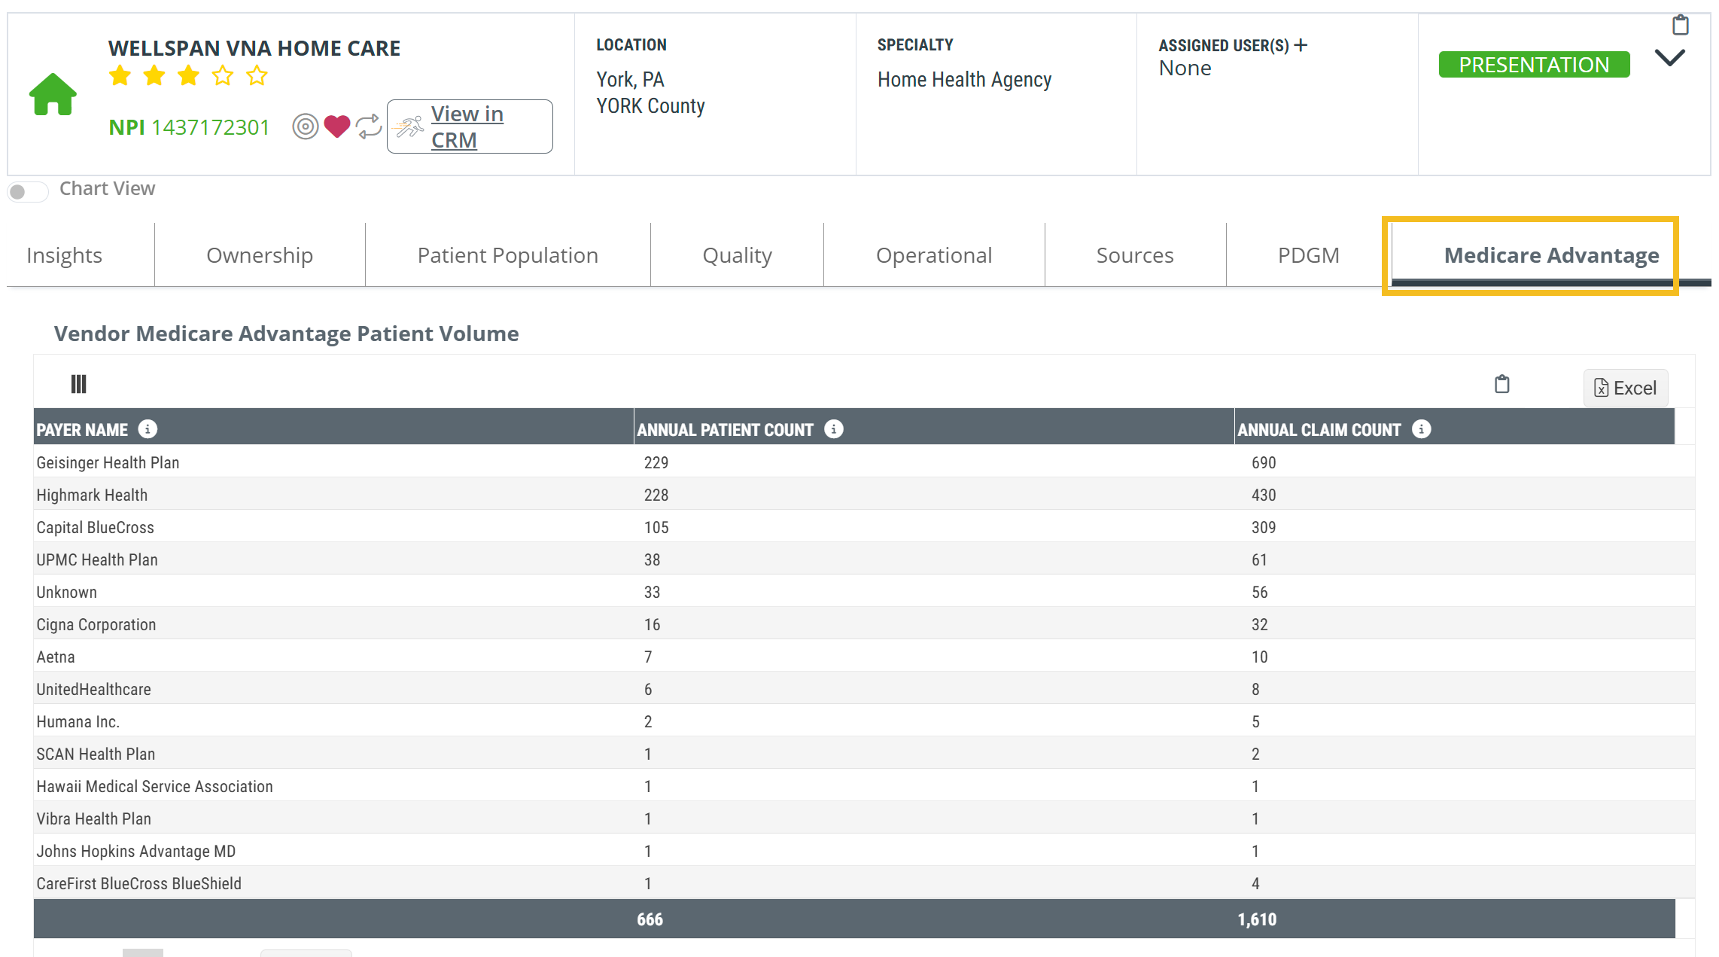Click the Annual Claim Count info icon
1719x957 pixels.
(1421, 428)
